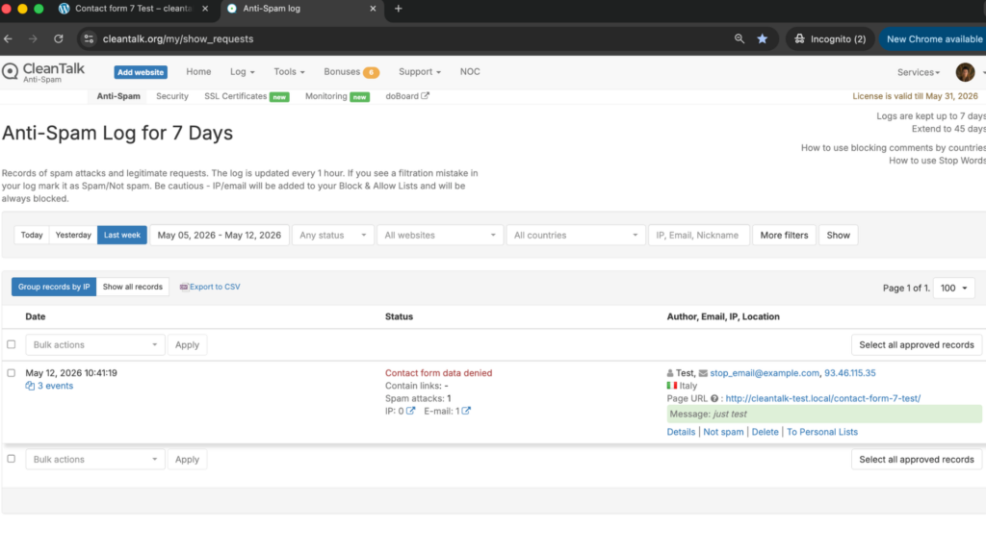Open site information icon in address bar

click(89, 38)
